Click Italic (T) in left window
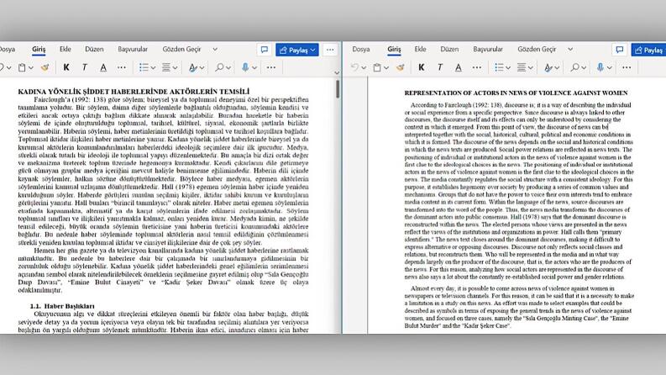This screenshot has width=666, height=375. click(x=85, y=67)
